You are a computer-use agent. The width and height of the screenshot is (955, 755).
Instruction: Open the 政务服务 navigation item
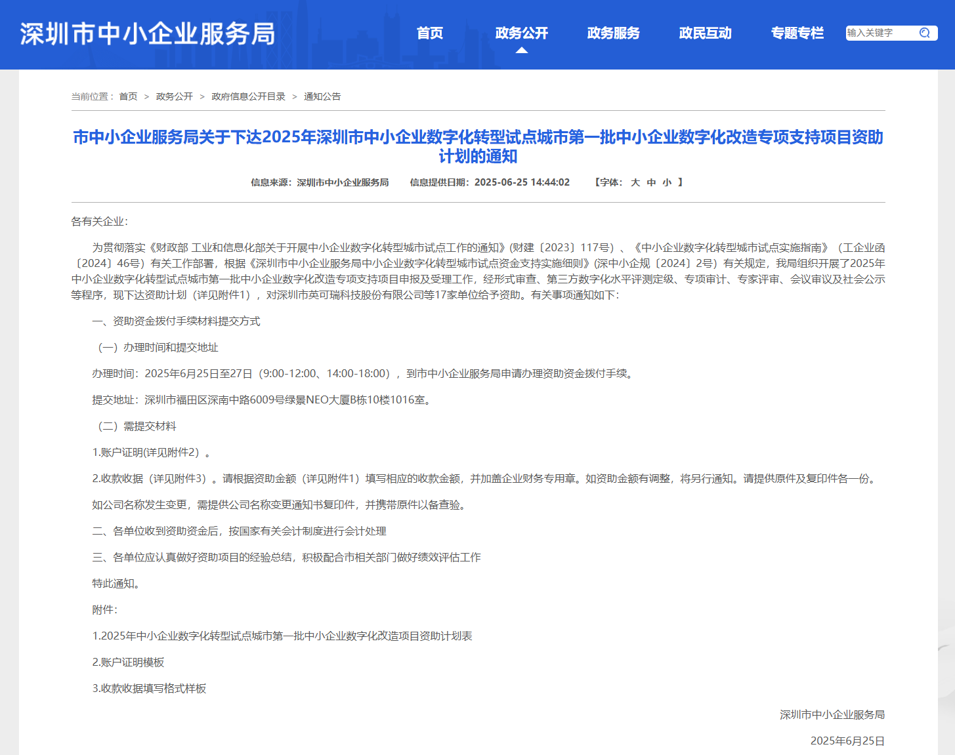[x=614, y=33]
